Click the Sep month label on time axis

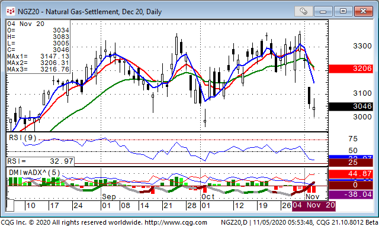(109, 197)
